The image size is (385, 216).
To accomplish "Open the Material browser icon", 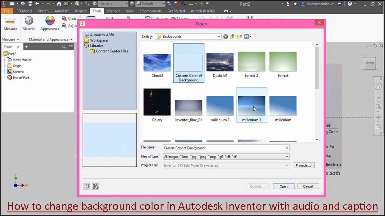I will (29, 20).
